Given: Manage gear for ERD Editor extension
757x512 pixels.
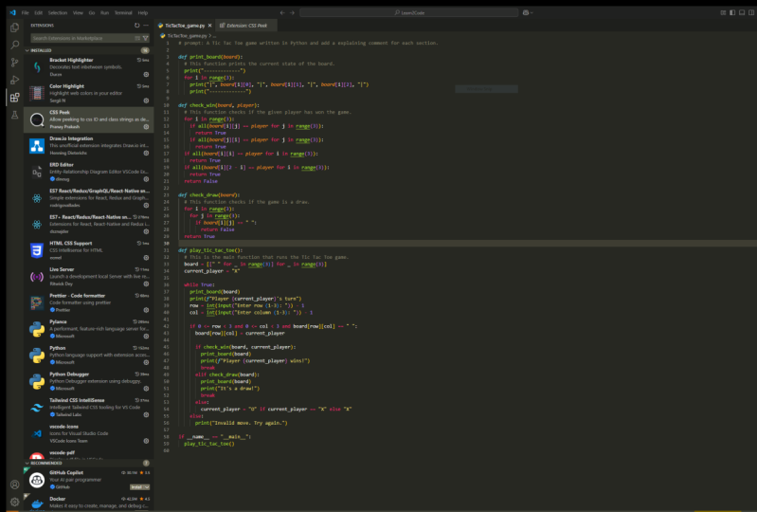Looking at the screenshot, I should pos(146,178).
